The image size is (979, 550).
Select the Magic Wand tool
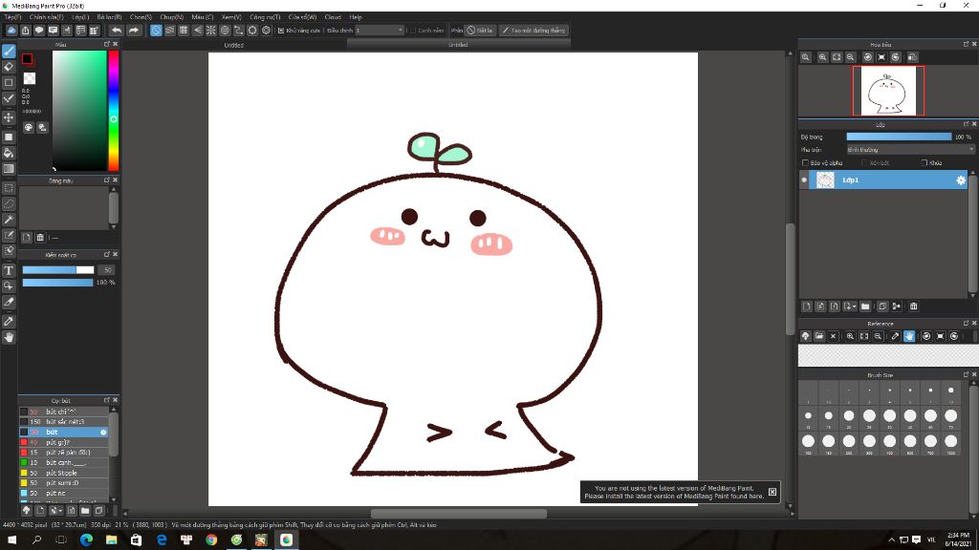[9, 220]
